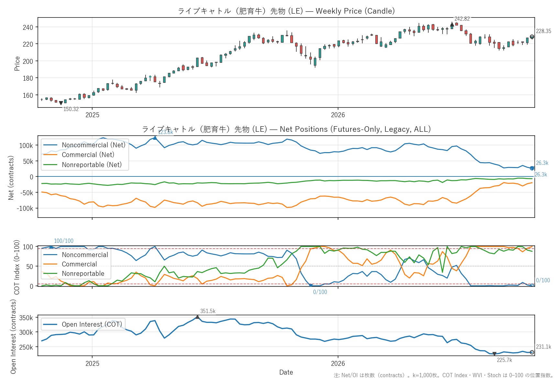This screenshot has width=559, height=382.
Task: Click the Date axis label
Action: click(286, 372)
